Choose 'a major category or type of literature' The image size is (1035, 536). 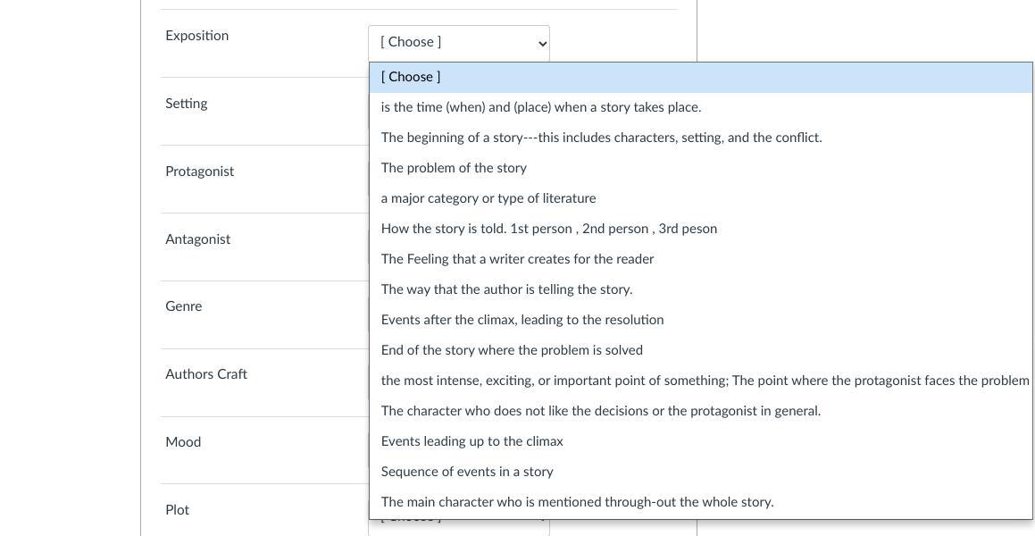tap(488, 198)
